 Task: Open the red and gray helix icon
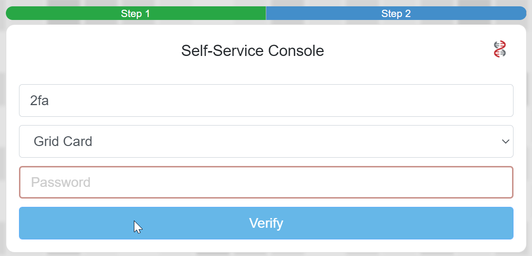tap(500, 49)
